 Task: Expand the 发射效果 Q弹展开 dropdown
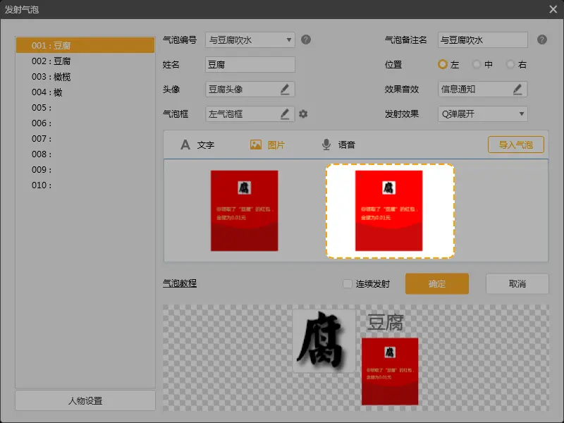[482, 114]
